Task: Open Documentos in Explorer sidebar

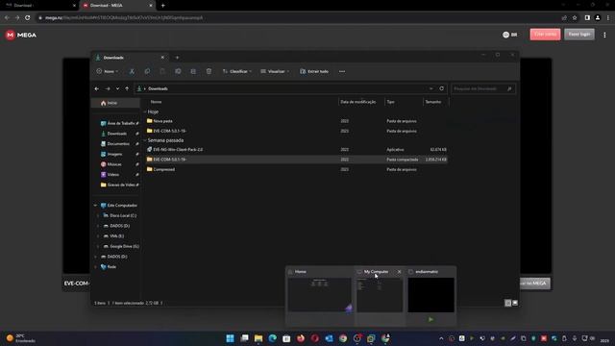Action: pos(119,144)
